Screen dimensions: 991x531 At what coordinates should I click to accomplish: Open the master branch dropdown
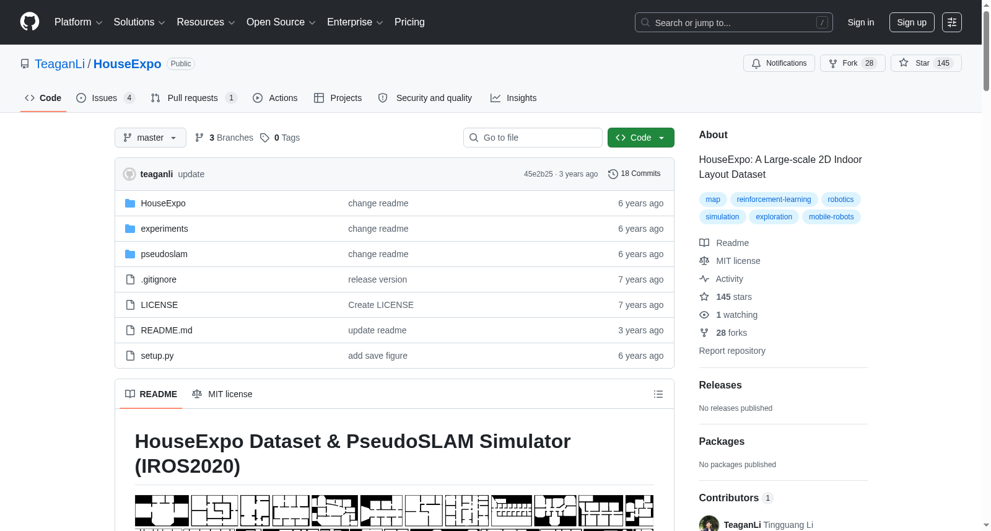[x=151, y=138]
